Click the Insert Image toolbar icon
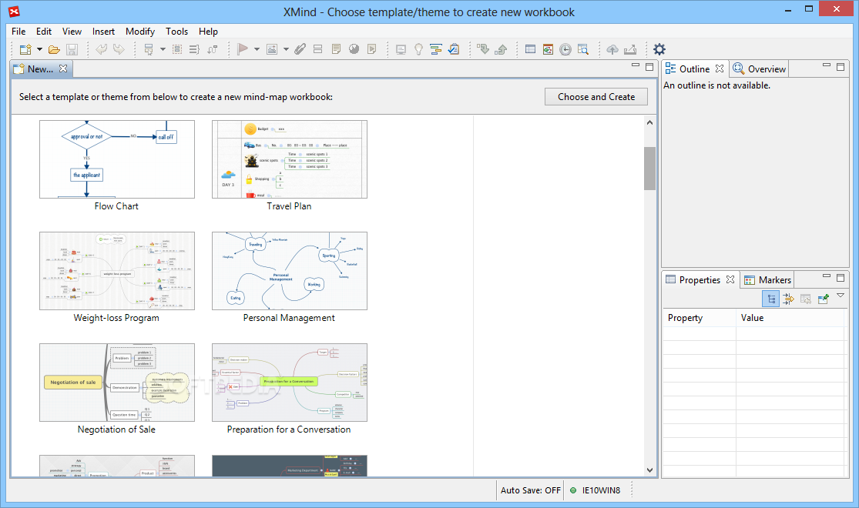Viewport: 859px width, 508px height. (x=272, y=49)
